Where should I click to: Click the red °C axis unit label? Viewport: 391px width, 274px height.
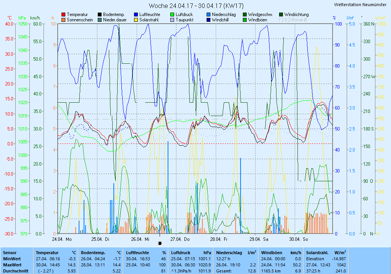9,18
